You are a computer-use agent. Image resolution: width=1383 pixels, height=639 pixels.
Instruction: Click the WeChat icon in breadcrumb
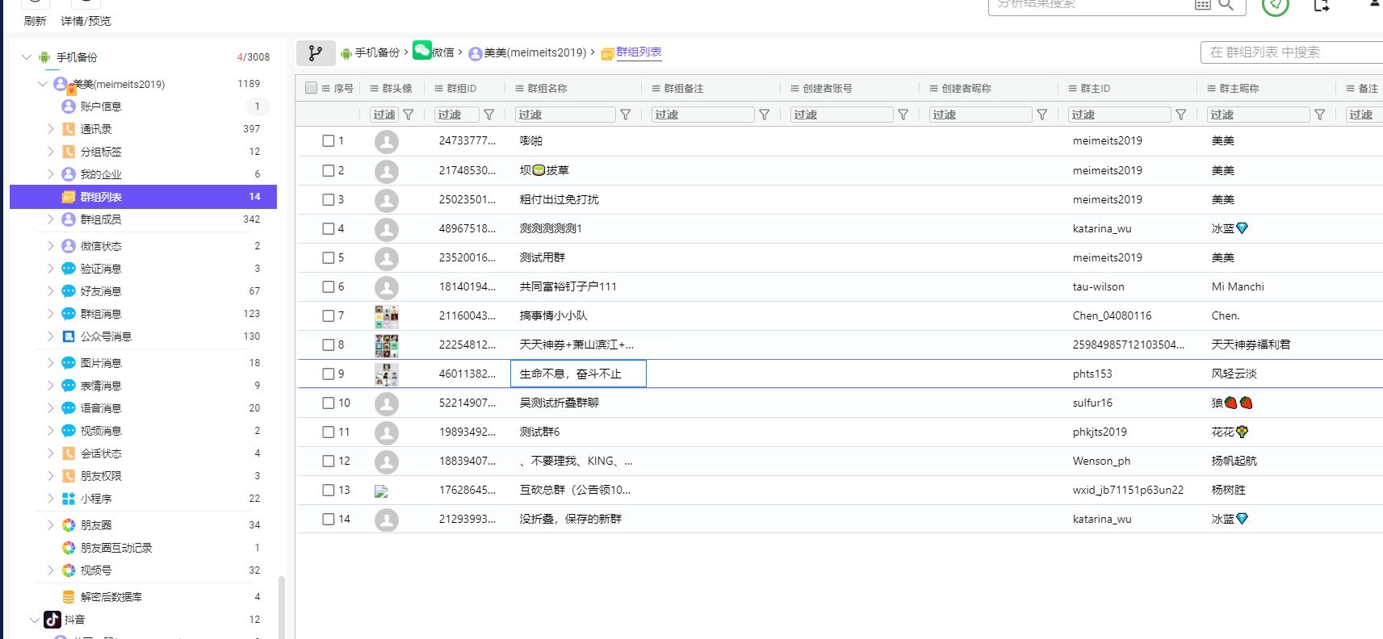pos(422,51)
